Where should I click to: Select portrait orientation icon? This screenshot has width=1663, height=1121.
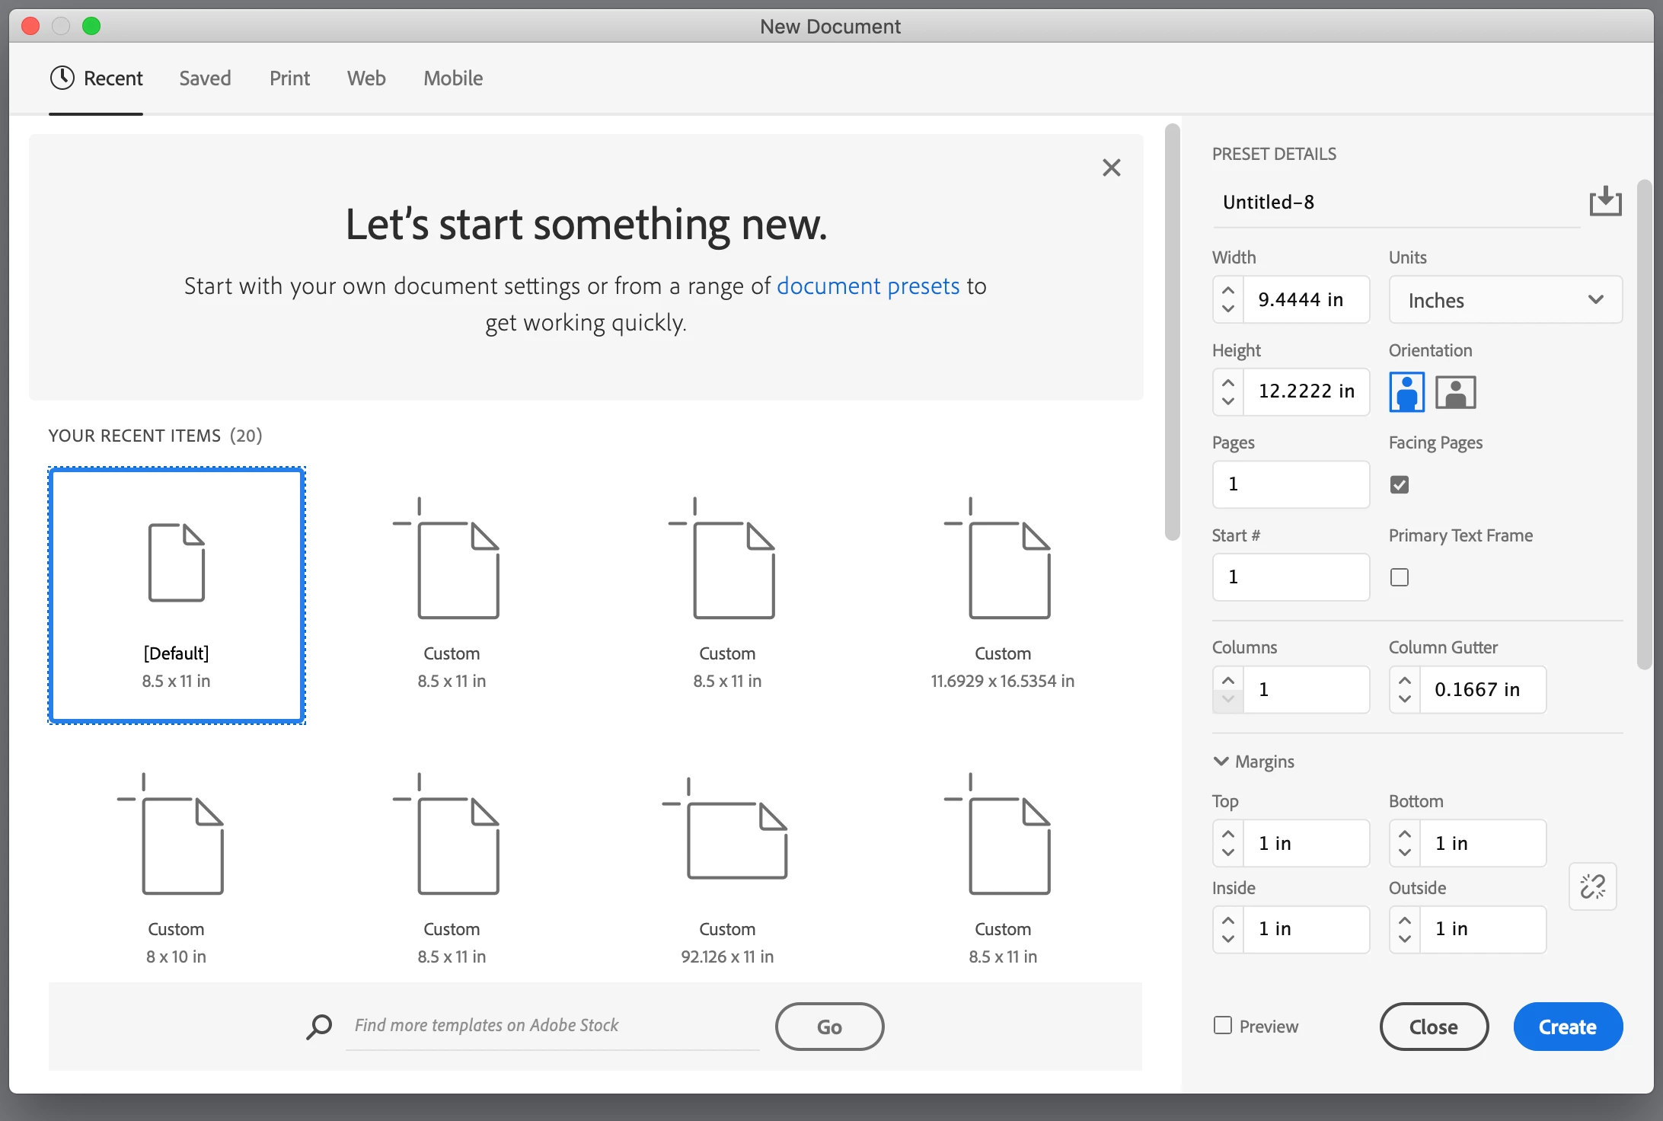click(1406, 392)
